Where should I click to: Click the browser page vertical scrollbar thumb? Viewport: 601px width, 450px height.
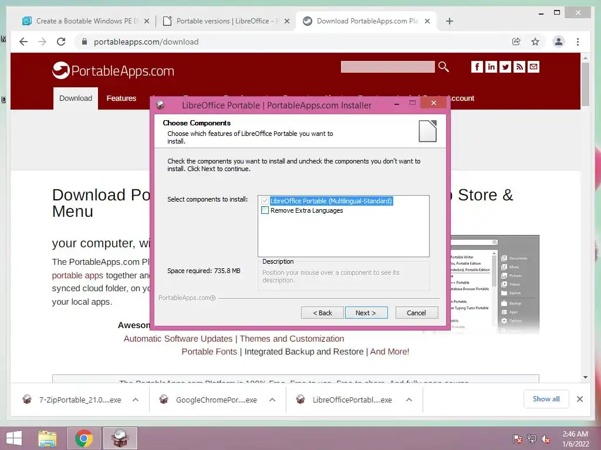[585, 84]
